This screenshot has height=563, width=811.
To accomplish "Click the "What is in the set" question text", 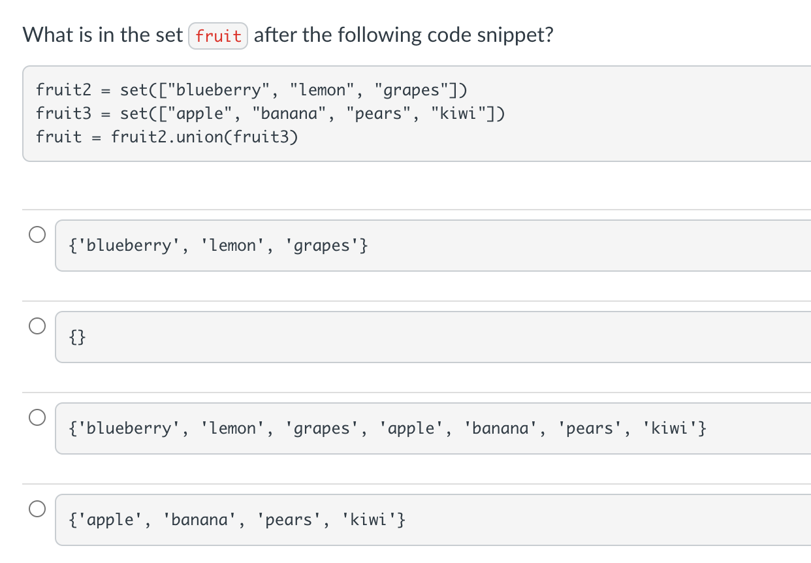I will point(103,35).
